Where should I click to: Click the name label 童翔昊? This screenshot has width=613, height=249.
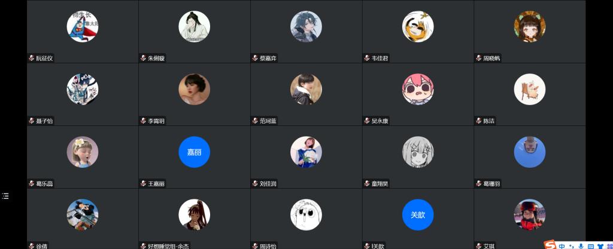380,184
